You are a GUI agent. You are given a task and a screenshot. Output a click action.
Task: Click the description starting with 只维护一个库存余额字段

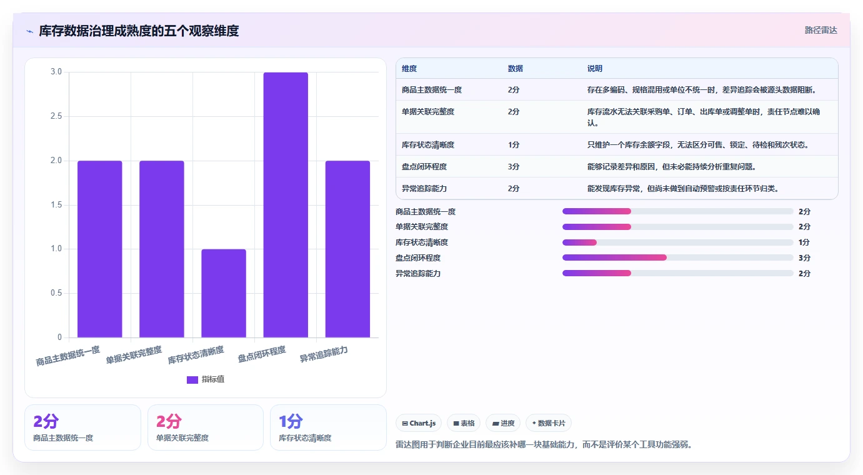click(698, 145)
